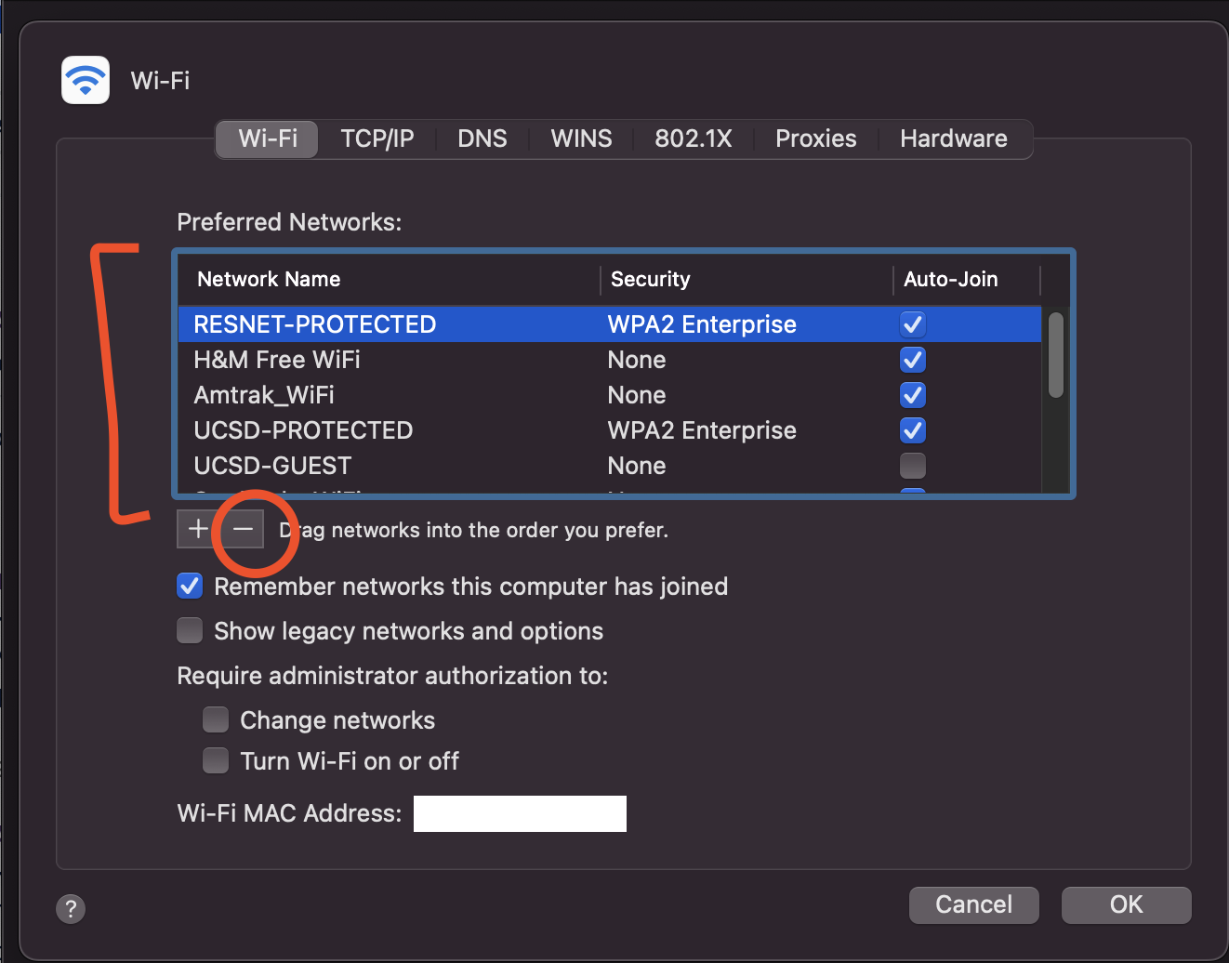Switch to the TCP/IP tab
This screenshot has height=963, width=1229.
click(x=377, y=139)
